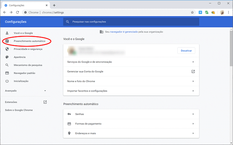Click the Aparência palette icon

tap(7, 57)
